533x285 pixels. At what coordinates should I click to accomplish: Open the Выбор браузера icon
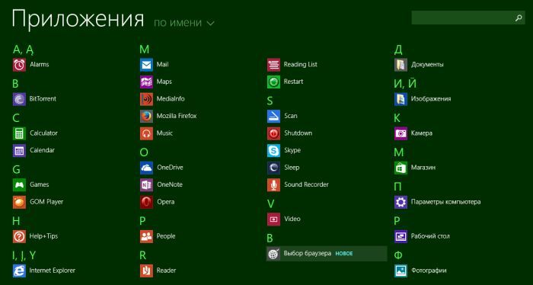click(273, 254)
